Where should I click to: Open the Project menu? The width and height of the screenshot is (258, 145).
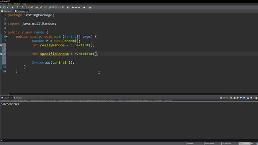(x=3, y=4)
